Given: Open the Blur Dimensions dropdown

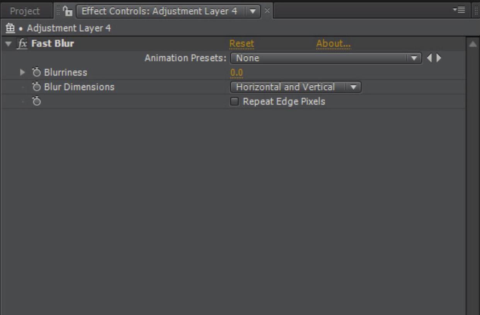Looking at the screenshot, I should click(x=296, y=87).
